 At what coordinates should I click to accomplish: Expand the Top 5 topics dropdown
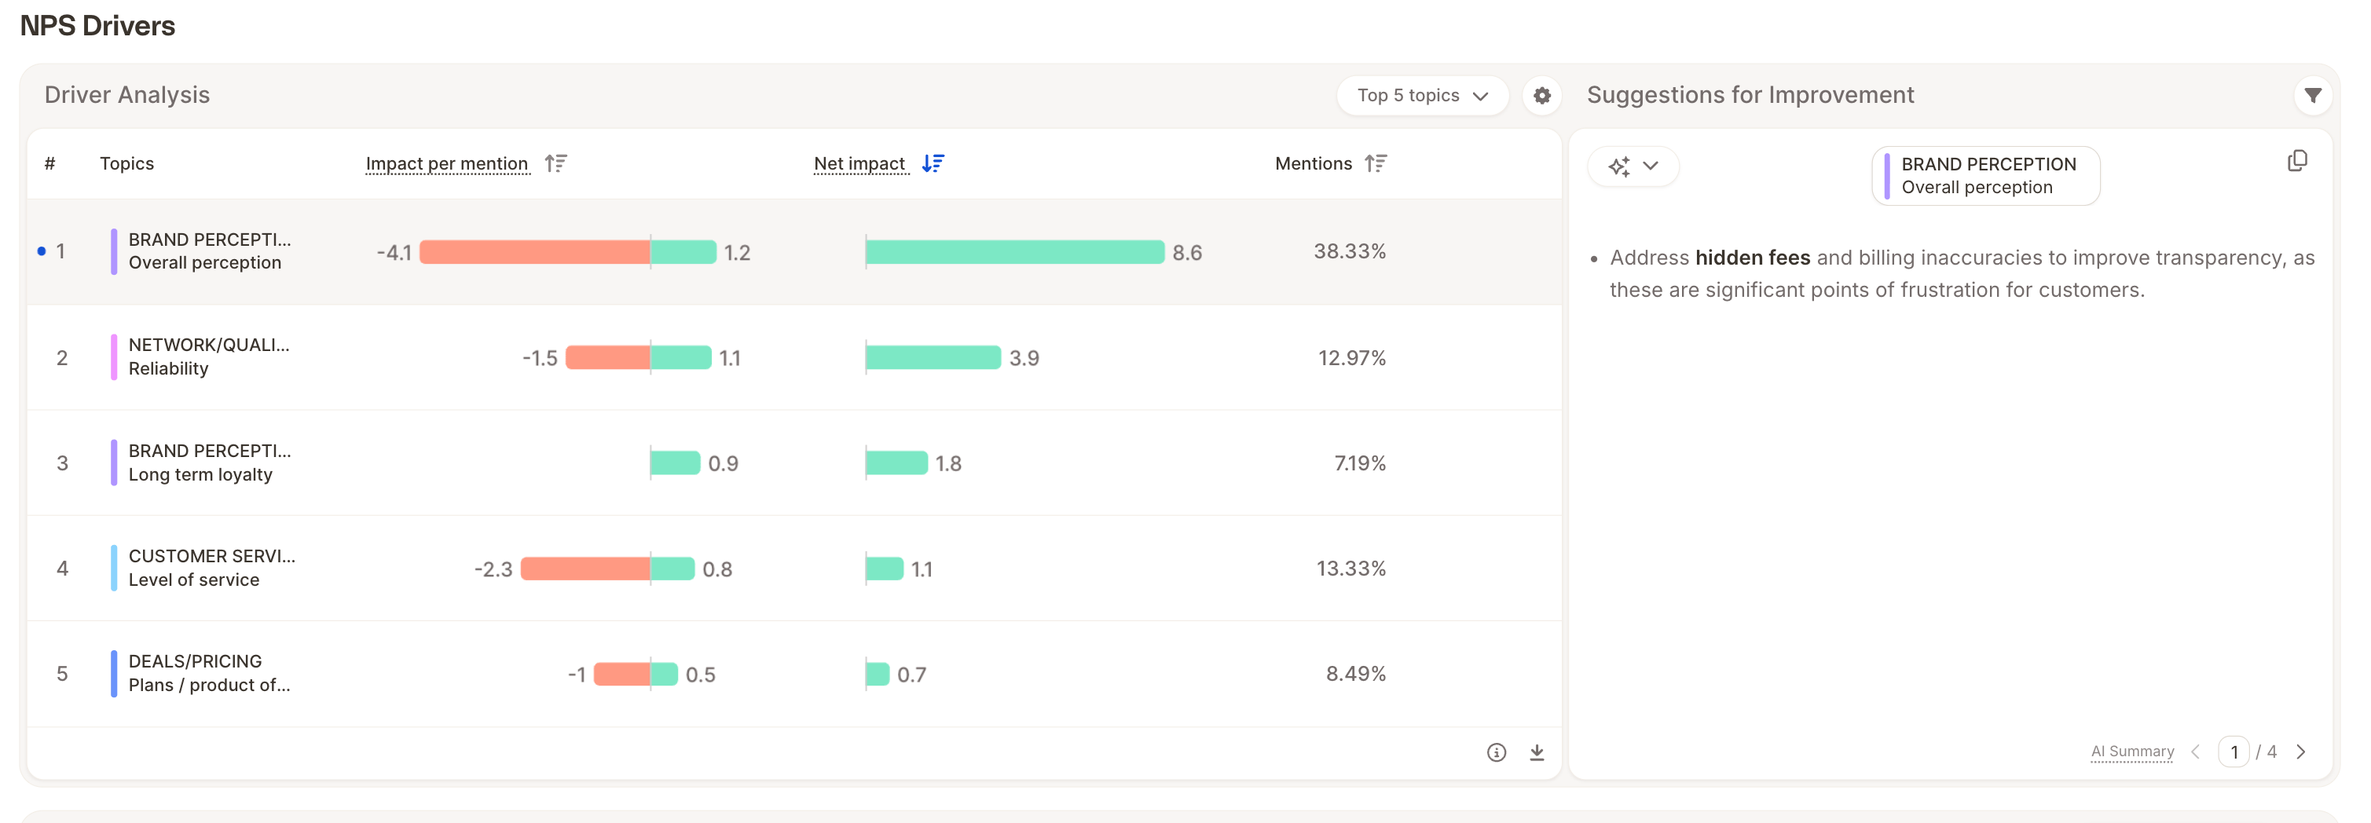[1422, 96]
